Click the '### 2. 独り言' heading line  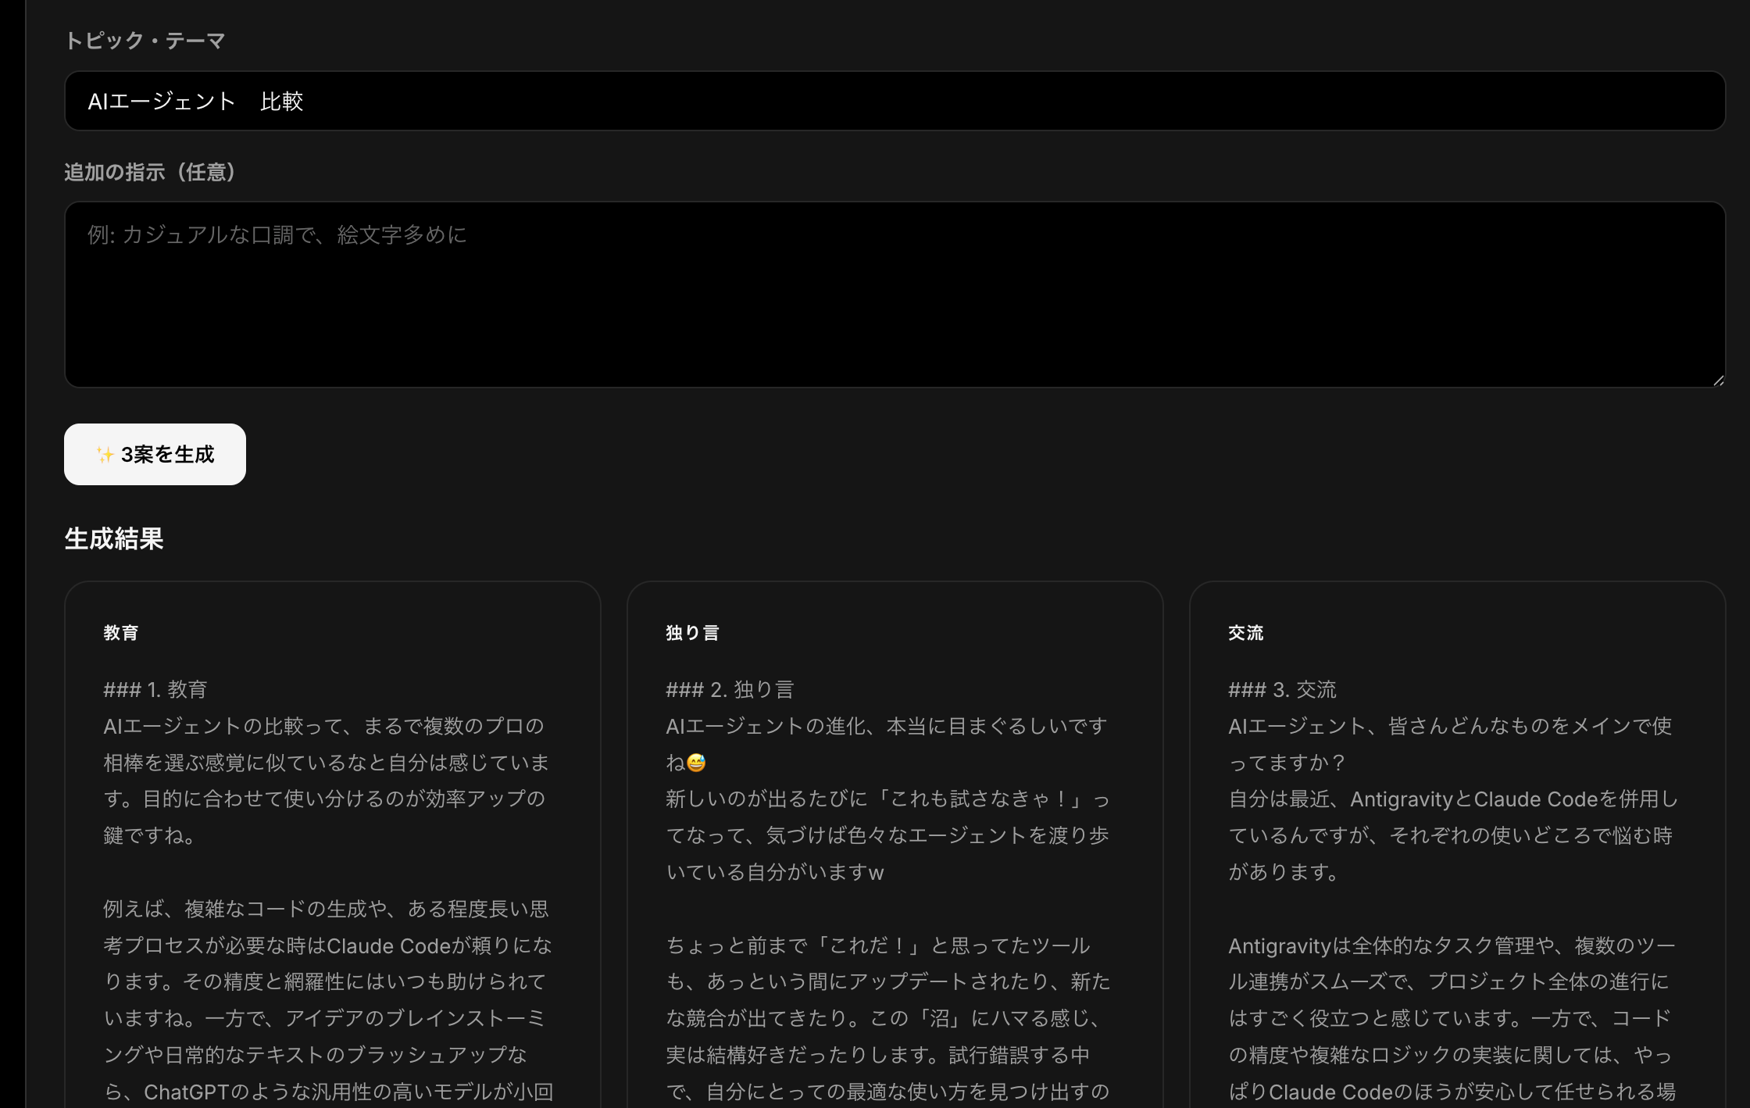730,690
